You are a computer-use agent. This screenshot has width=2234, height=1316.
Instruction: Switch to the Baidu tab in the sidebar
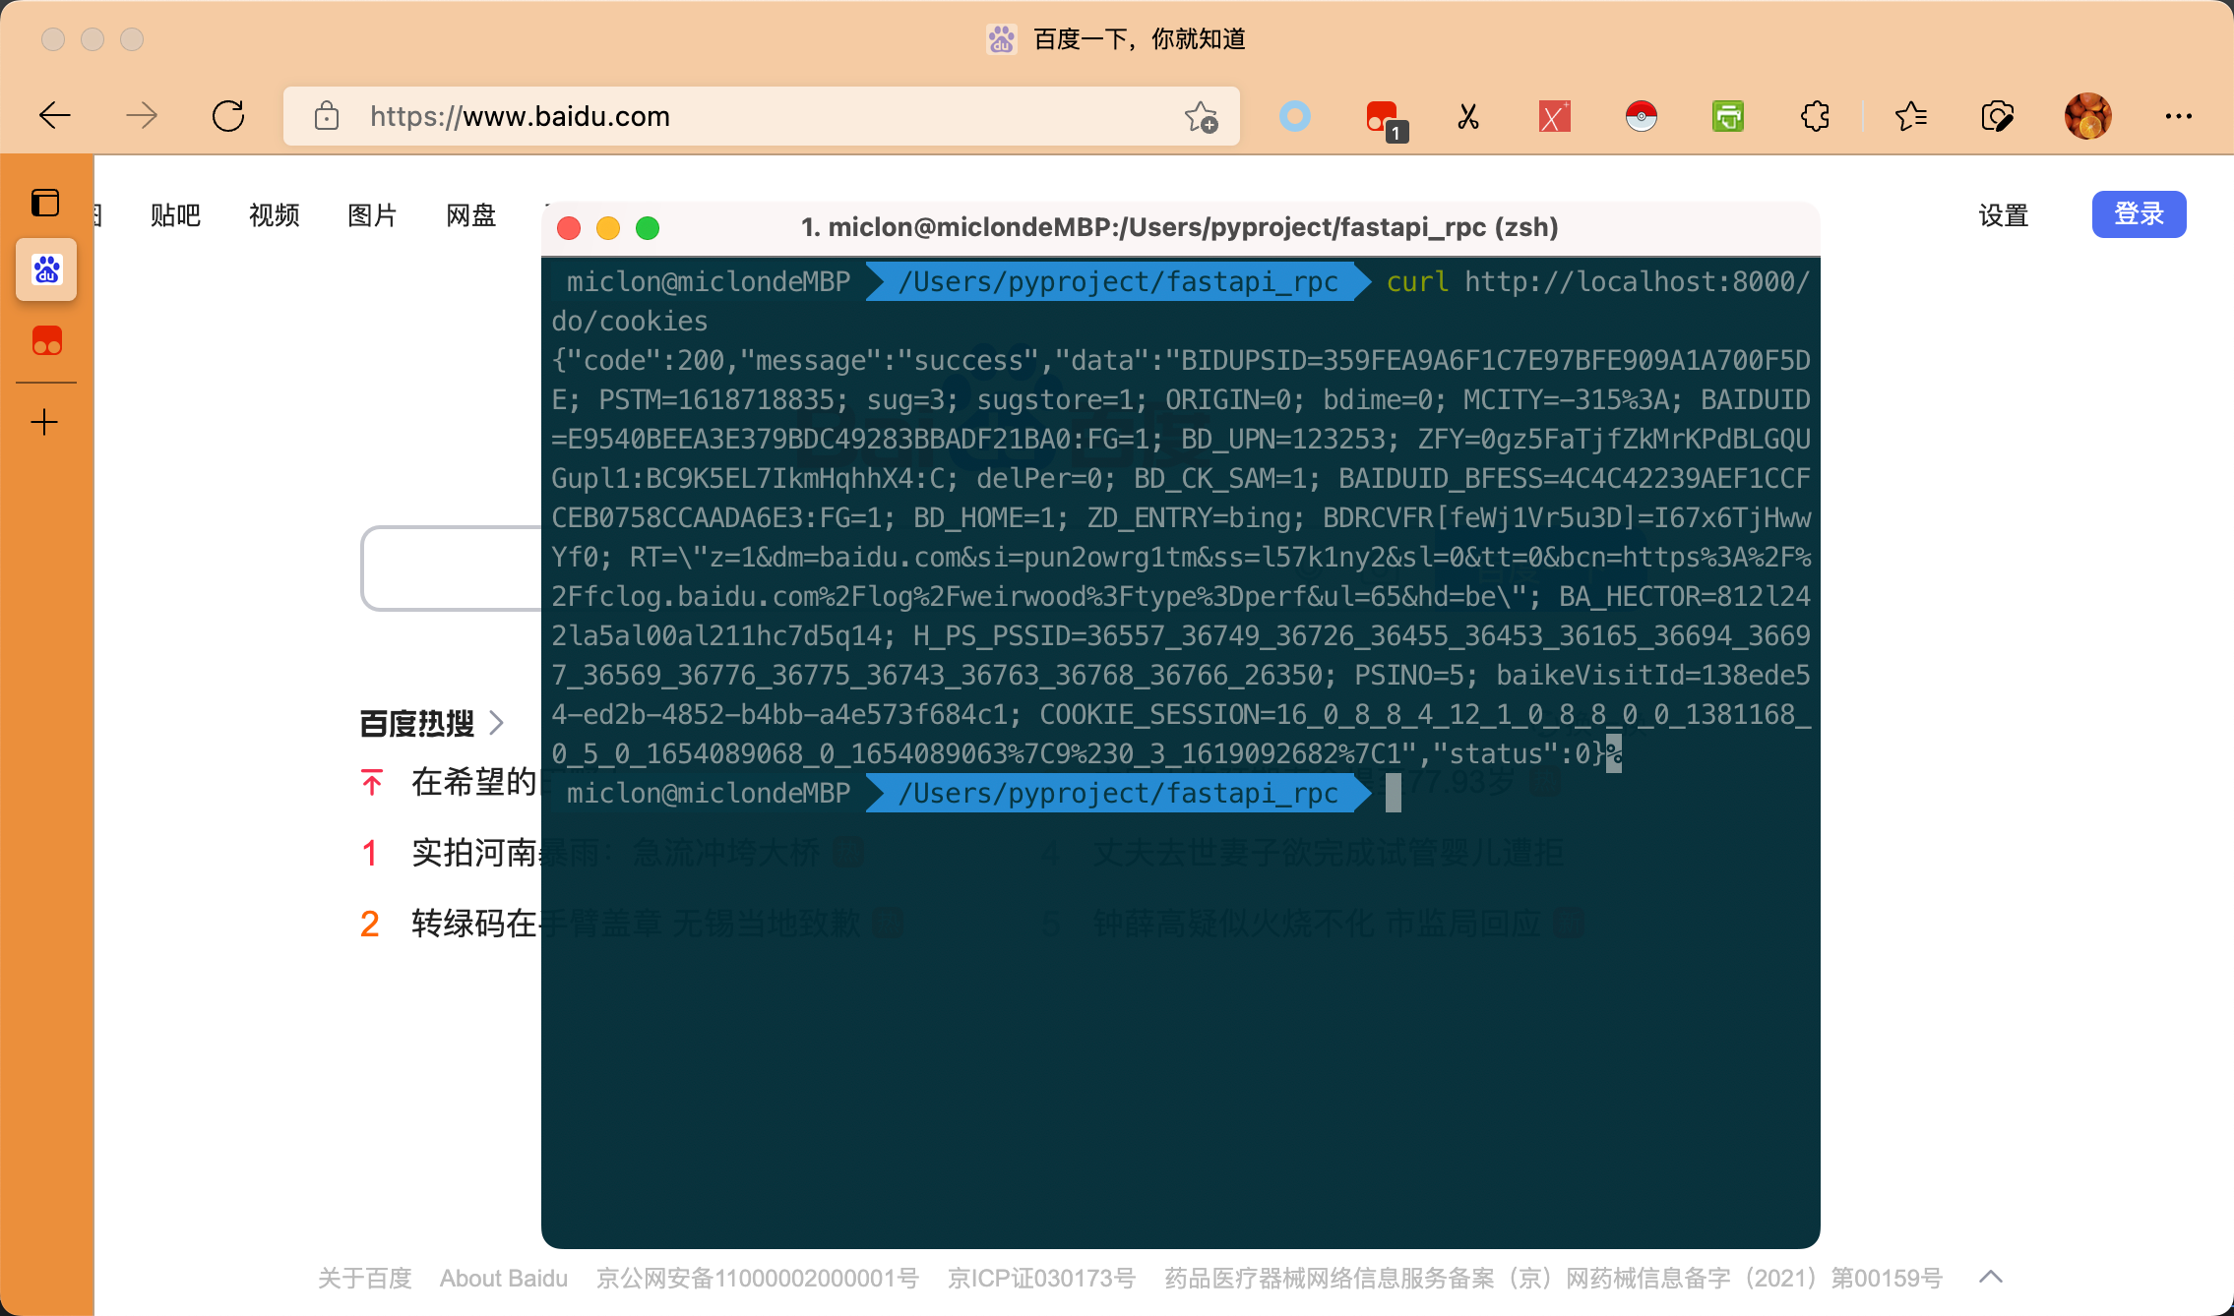(x=46, y=269)
